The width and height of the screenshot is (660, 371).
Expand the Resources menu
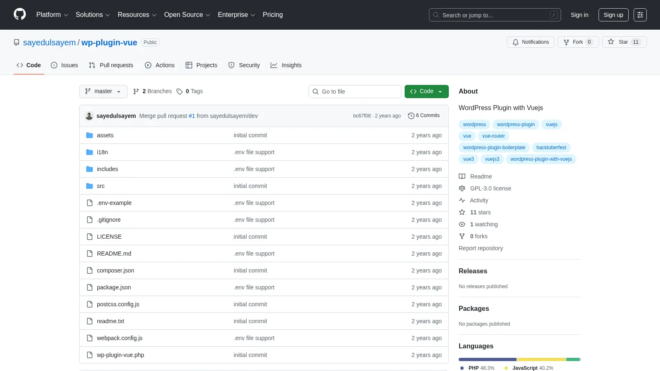tap(137, 15)
